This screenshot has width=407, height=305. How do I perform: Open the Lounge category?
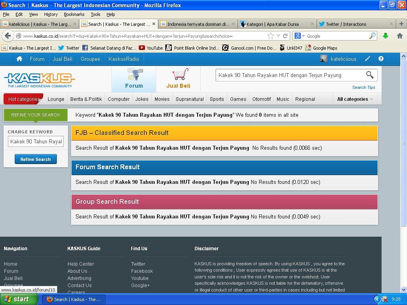click(x=56, y=99)
